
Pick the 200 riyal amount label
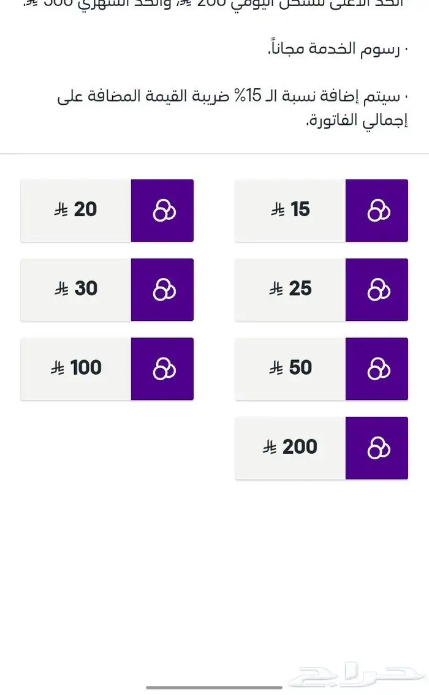point(291,448)
